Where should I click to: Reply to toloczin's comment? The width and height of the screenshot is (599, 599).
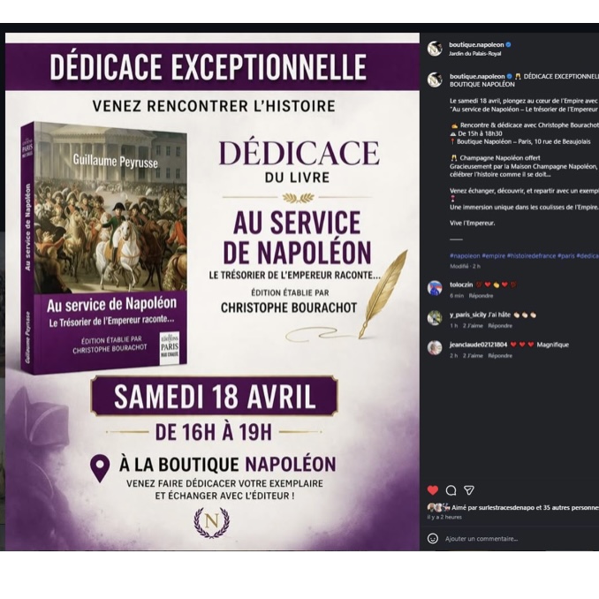(x=481, y=296)
